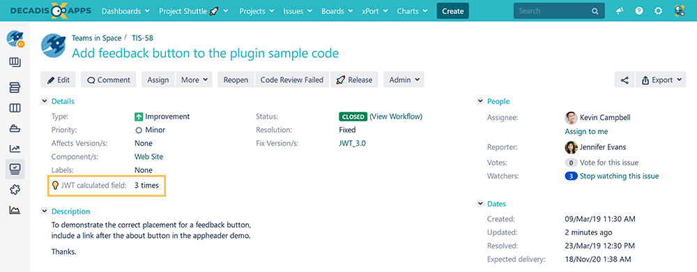The image size is (697, 272).
Task: Click the Teams in Space project avatar
Action: (54, 46)
